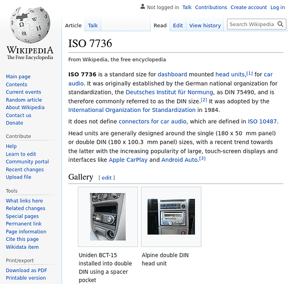
Task: View Recent changes
Action: click(25, 170)
